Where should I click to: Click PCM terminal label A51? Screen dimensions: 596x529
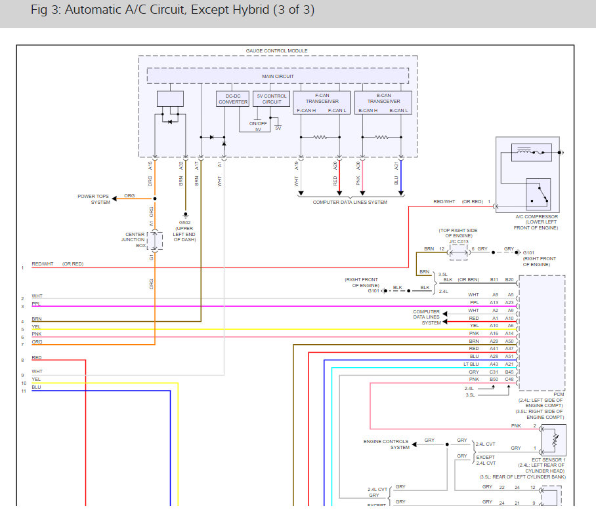click(x=509, y=357)
